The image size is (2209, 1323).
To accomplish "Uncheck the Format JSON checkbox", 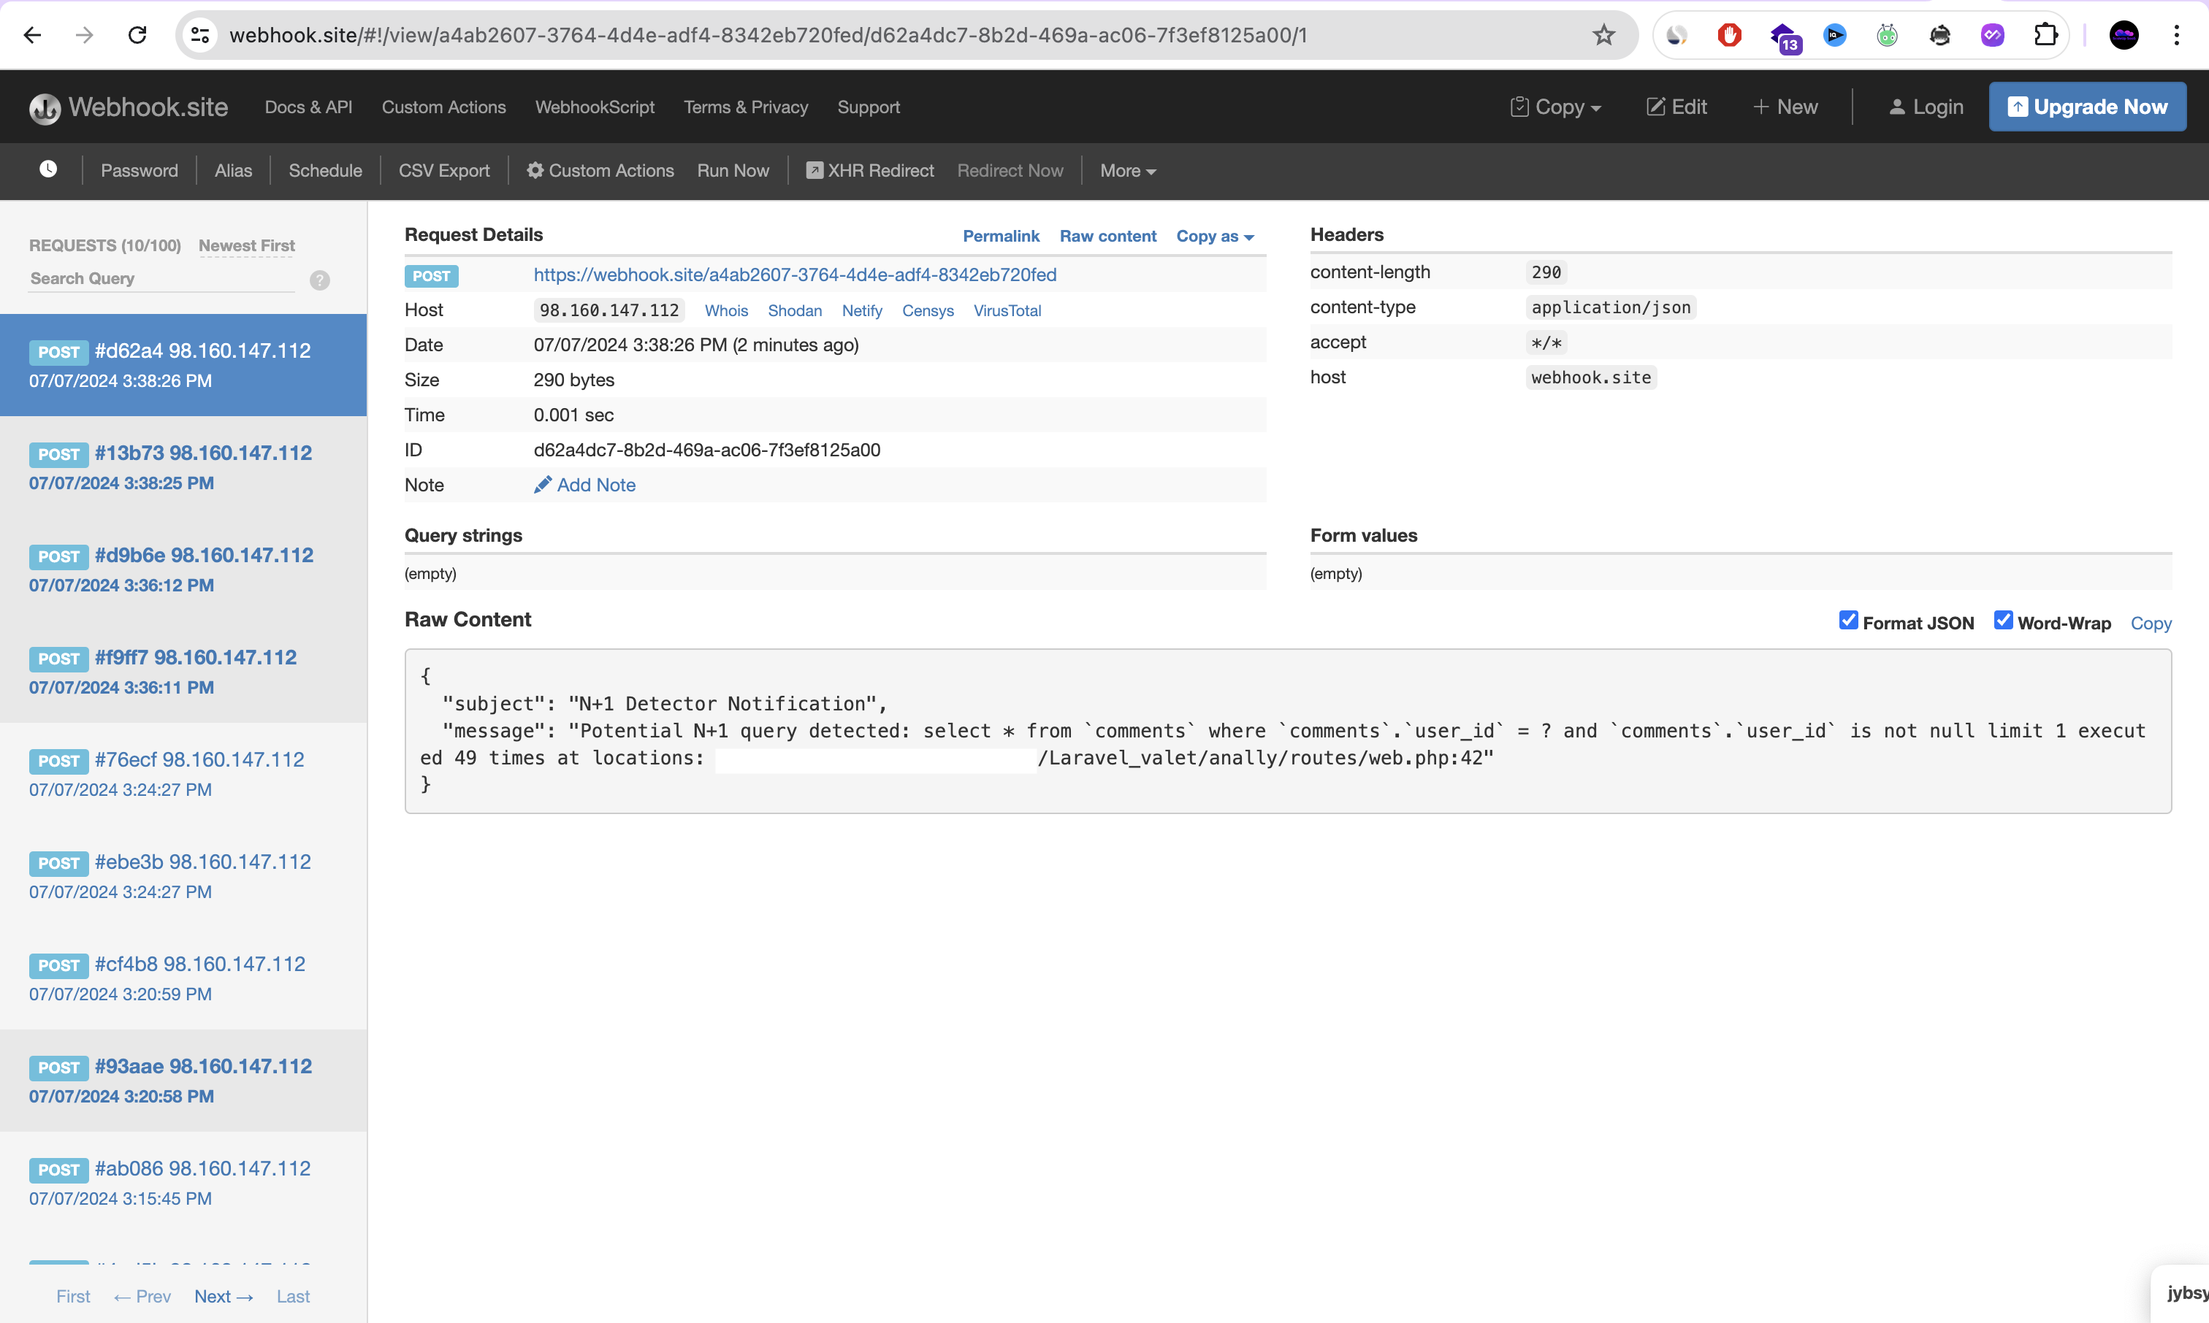I will click(x=1848, y=620).
